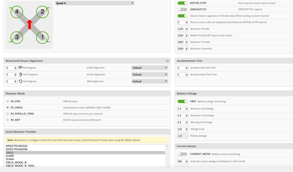The height and width of the screenshot is (172, 293).
Task: Click the Accelerometer Pitch Trim field
Action: pos(182,75)
